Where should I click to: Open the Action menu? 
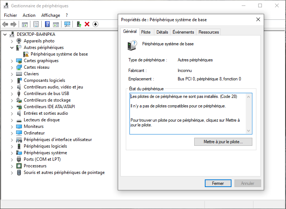pos(29,15)
